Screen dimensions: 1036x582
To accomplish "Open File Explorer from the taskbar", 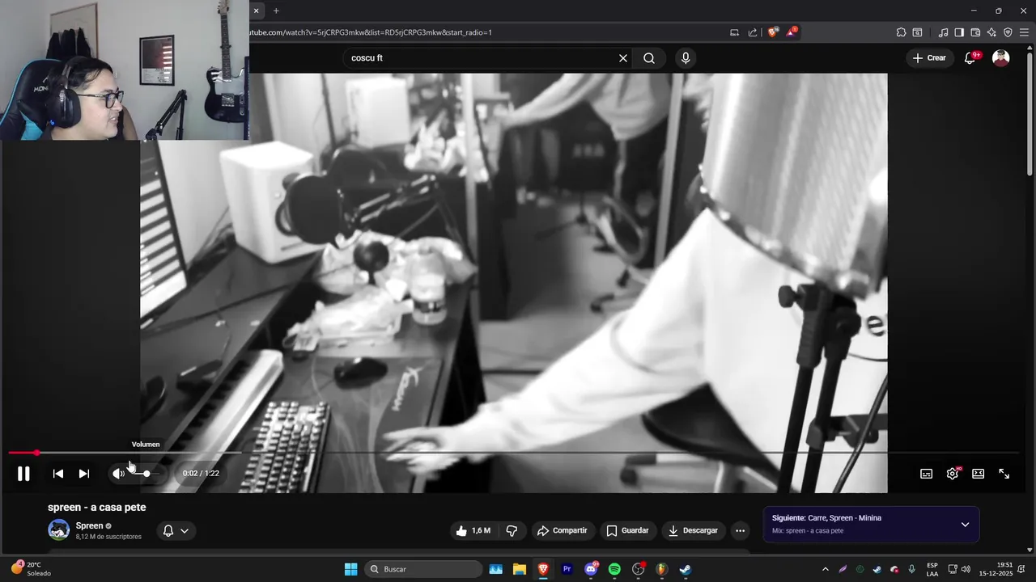I will pyautogui.click(x=519, y=569).
